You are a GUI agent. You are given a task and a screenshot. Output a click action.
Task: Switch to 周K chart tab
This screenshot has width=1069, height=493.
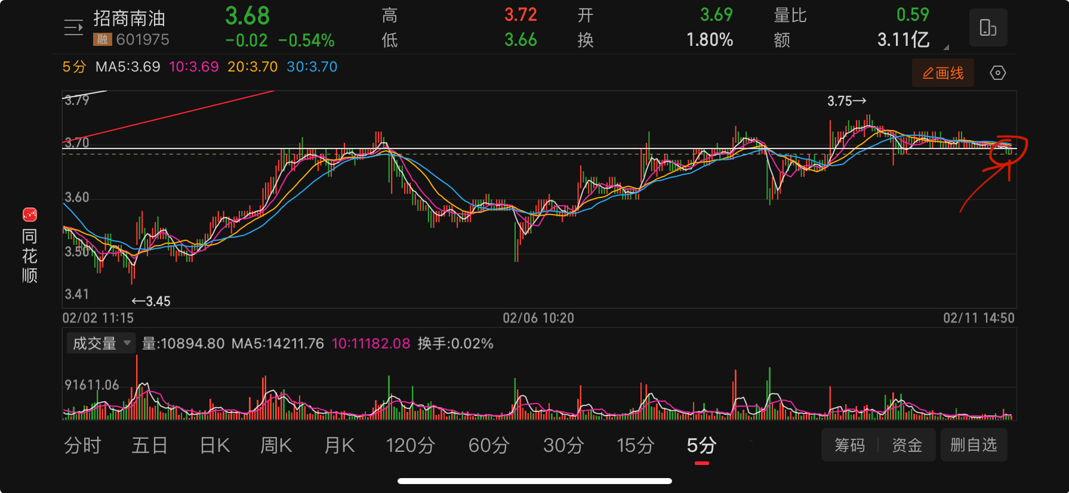276,445
